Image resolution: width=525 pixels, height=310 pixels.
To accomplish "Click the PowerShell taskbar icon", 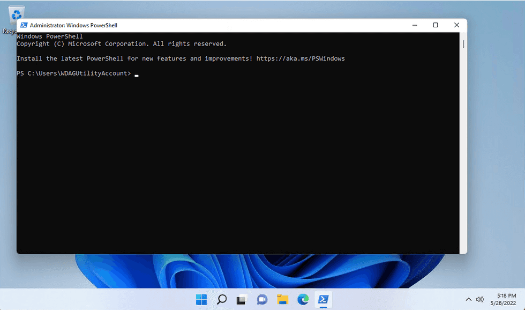I will 323,299.
